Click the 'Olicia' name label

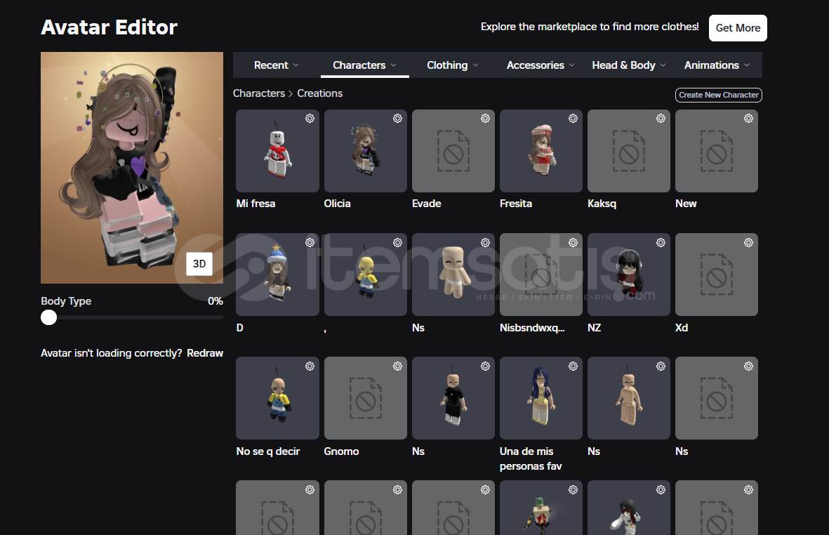[338, 204]
